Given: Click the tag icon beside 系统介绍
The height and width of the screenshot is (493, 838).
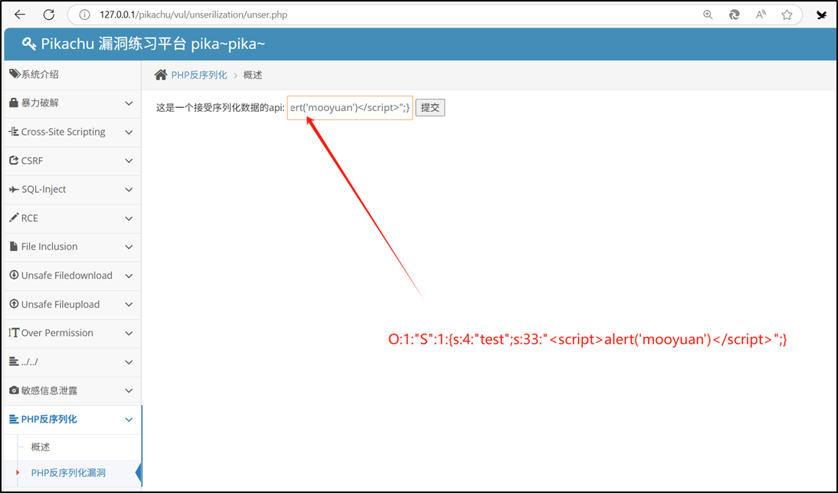Looking at the screenshot, I should [15, 73].
